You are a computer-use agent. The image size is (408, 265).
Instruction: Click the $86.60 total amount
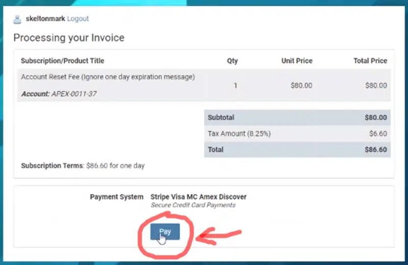pyautogui.click(x=376, y=150)
